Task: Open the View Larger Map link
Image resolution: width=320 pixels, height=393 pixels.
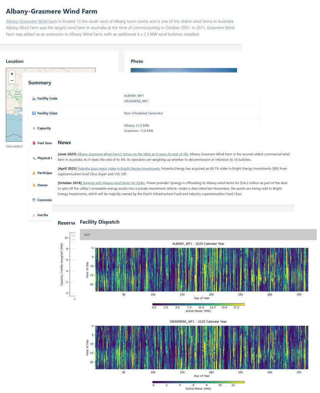Action: (14, 146)
